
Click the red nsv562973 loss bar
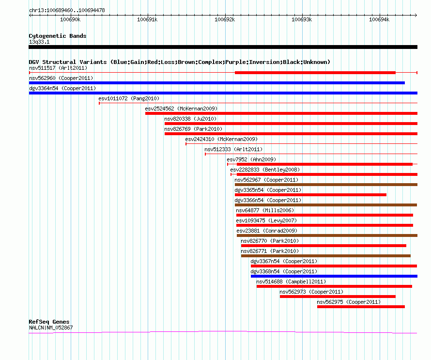click(338, 297)
